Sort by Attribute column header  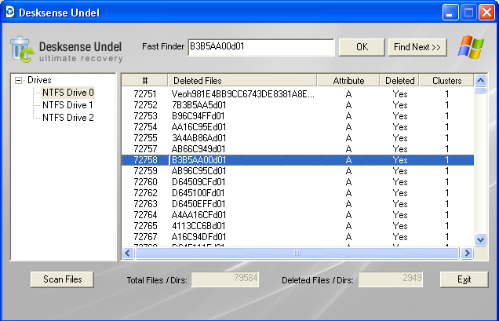[x=348, y=80]
